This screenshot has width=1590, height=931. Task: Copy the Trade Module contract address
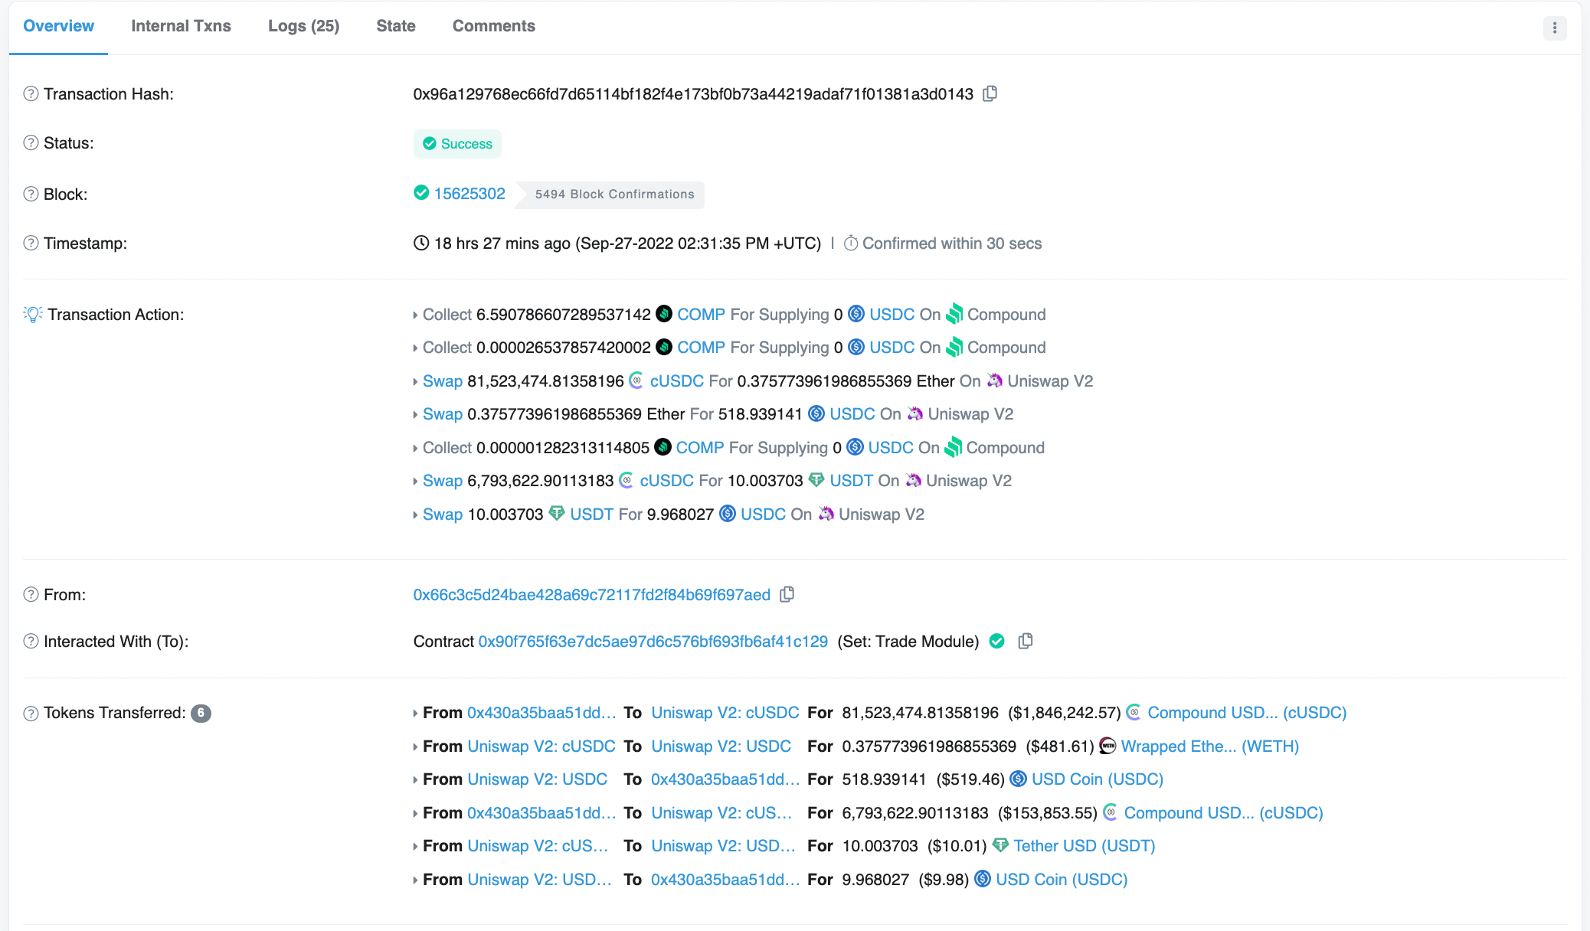[1026, 641]
